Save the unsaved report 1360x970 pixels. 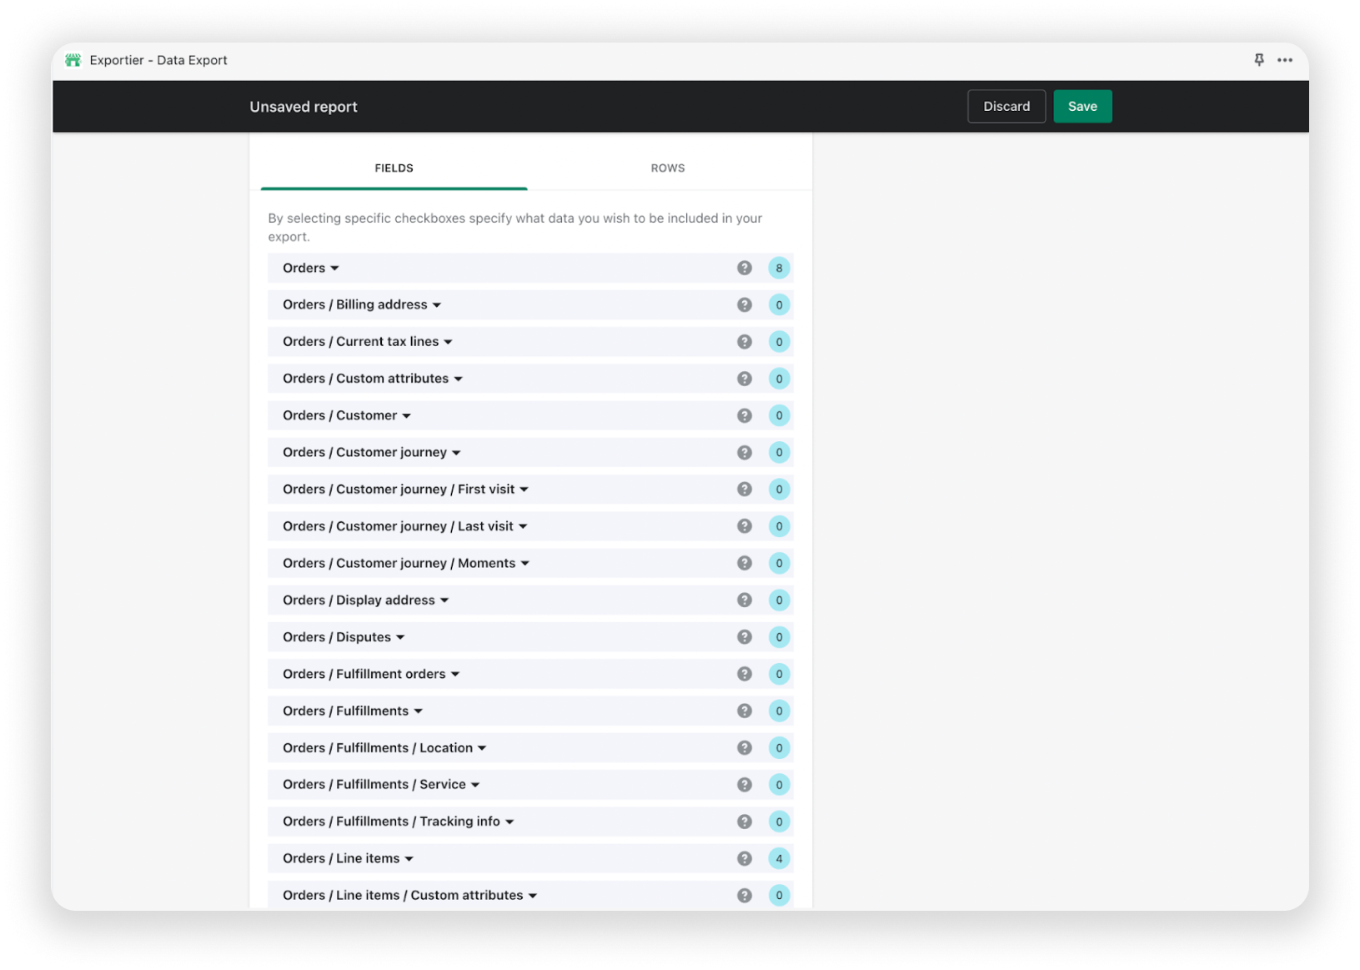pyautogui.click(x=1081, y=106)
